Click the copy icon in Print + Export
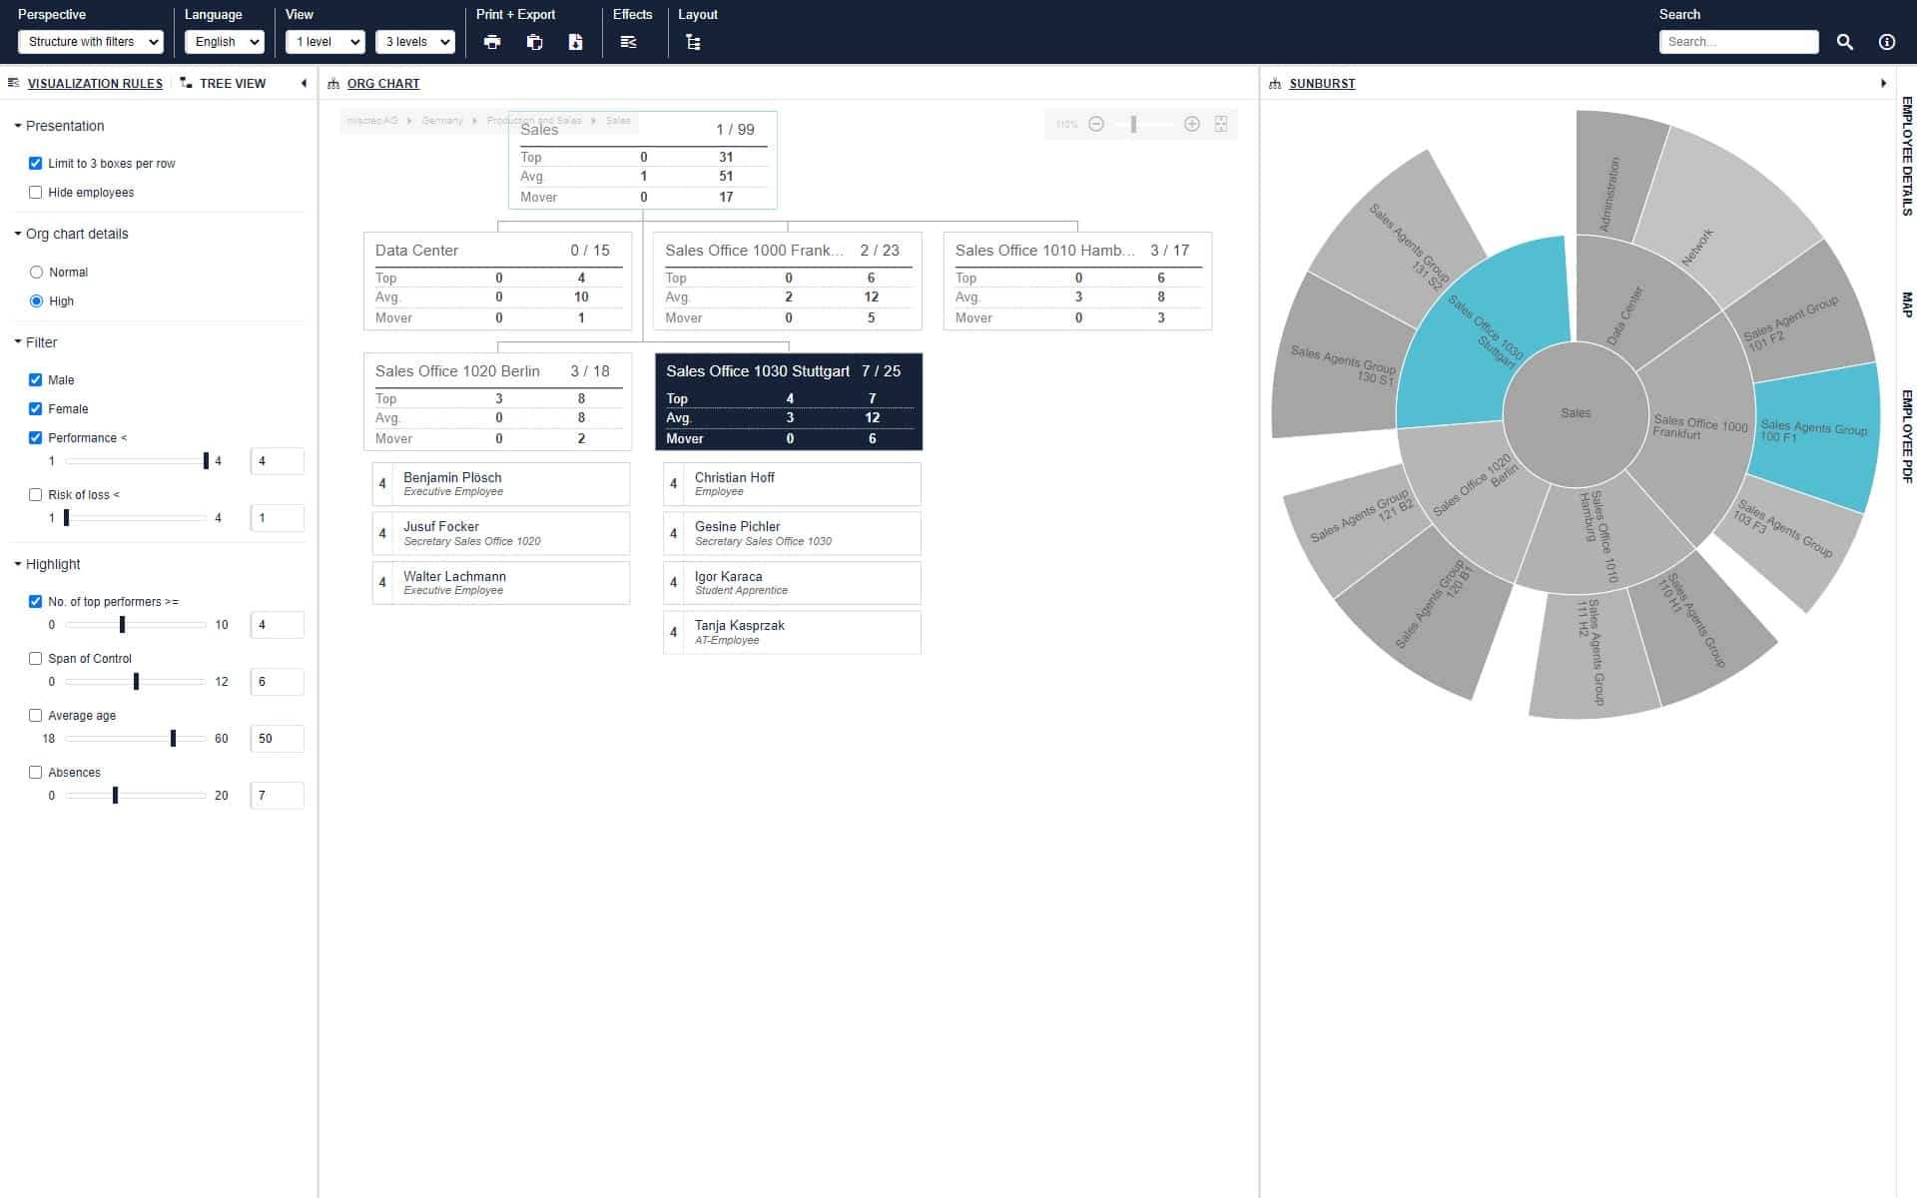The image size is (1917, 1198). click(534, 42)
